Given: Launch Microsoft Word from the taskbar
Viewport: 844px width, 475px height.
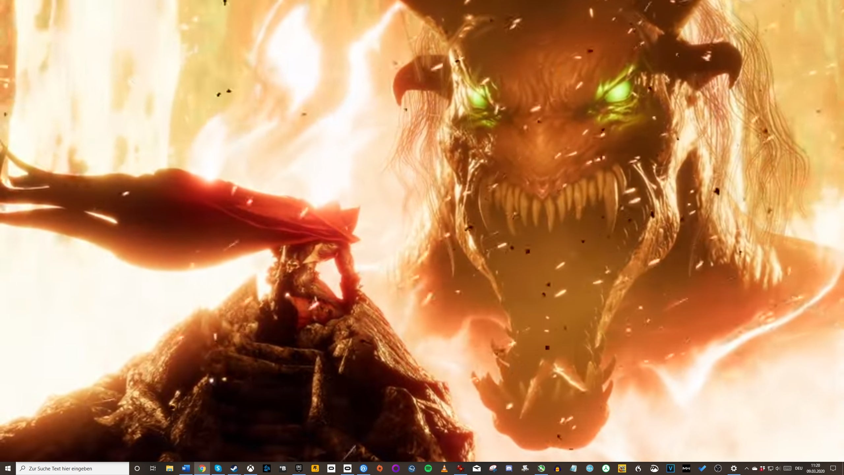Looking at the screenshot, I should tap(186, 468).
